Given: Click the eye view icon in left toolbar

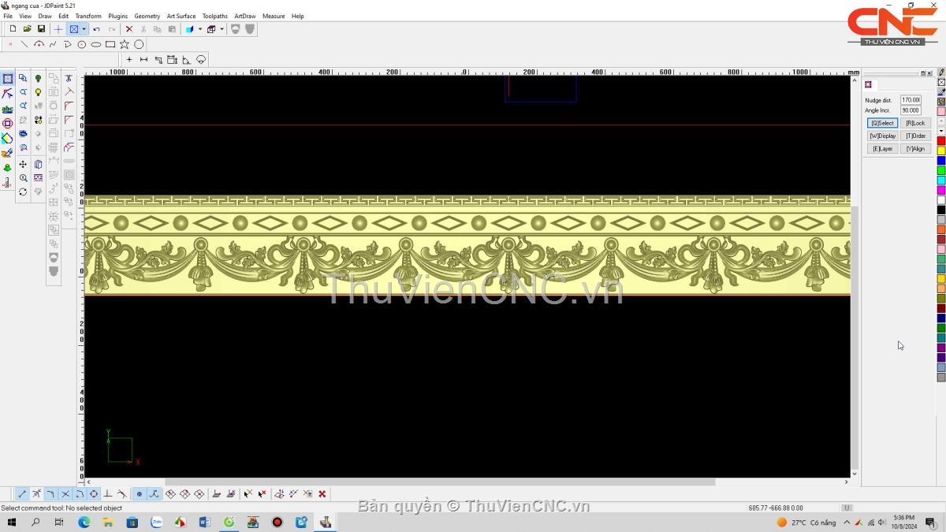Looking at the screenshot, I should [x=23, y=134].
